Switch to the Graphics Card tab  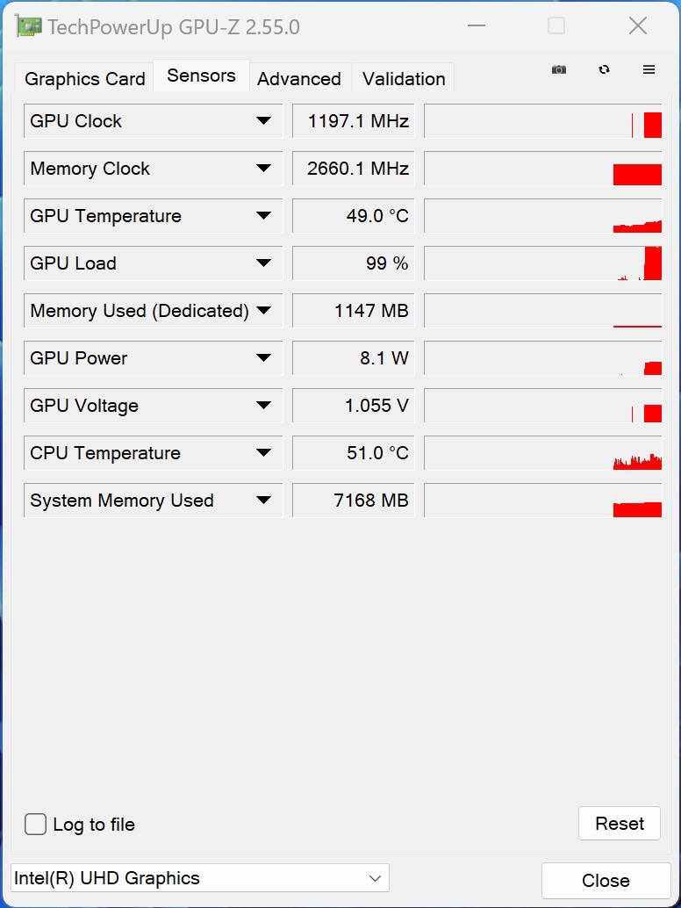pyautogui.click(x=85, y=79)
